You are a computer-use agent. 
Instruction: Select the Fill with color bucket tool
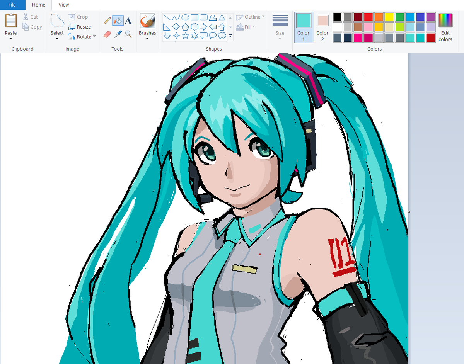(x=118, y=20)
